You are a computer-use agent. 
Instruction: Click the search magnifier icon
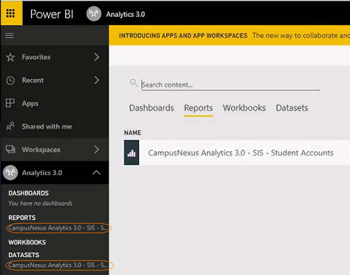[x=134, y=83]
